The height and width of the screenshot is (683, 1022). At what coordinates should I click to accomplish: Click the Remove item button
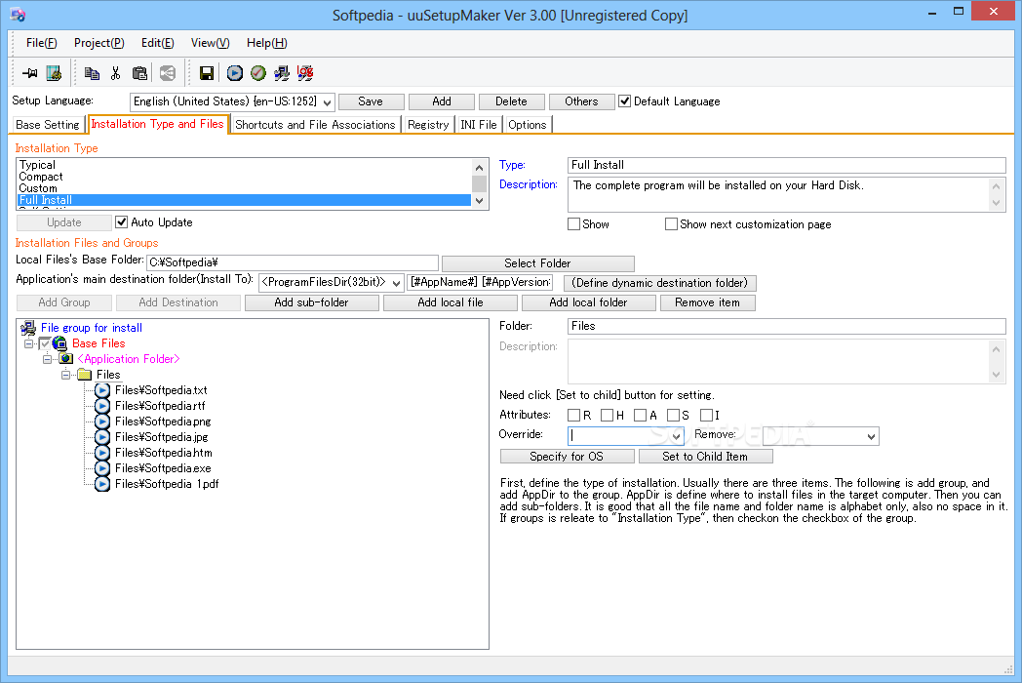pyautogui.click(x=708, y=302)
